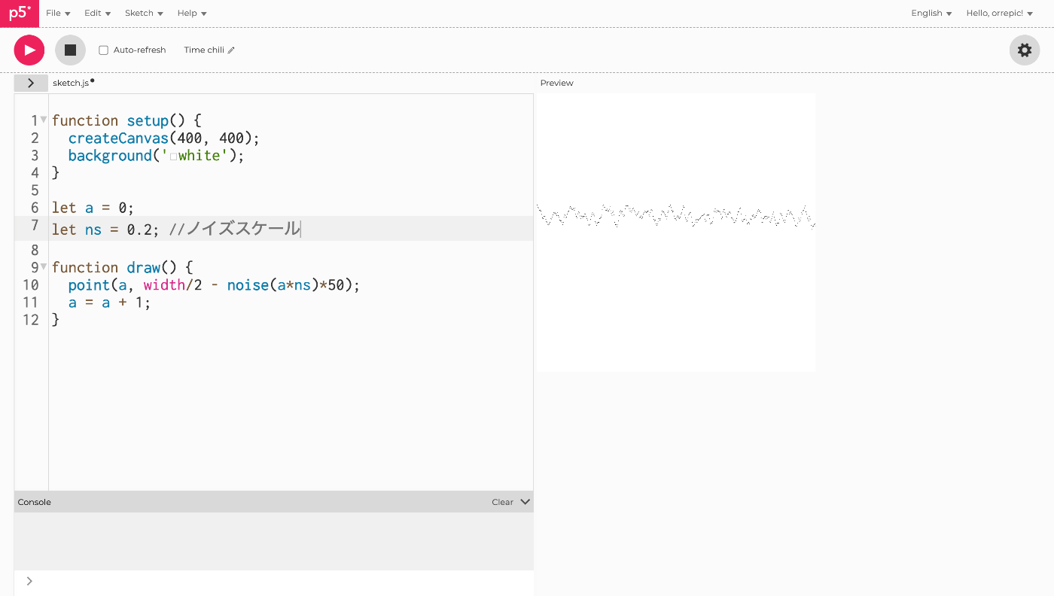1054x596 pixels.
Task: Open settings with the gear icon
Action: click(x=1024, y=50)
